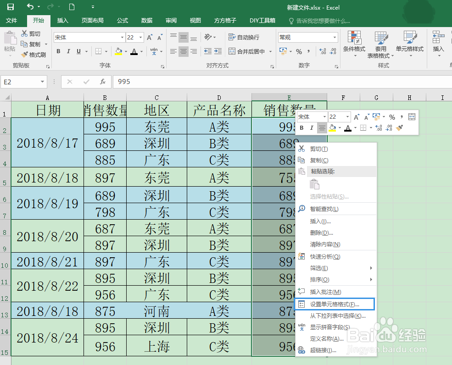Open the Fill Color dropdown arrow

[126, 52]
